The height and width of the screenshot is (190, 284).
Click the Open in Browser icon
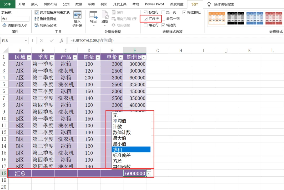click(x=114, y=19)
